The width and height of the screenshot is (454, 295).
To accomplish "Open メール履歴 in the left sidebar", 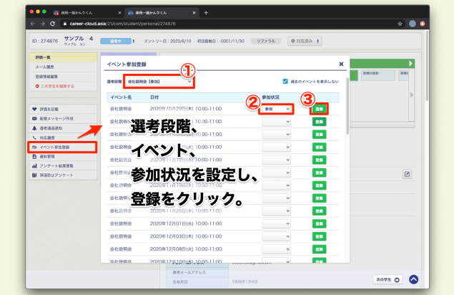I will tap(47, 66).
